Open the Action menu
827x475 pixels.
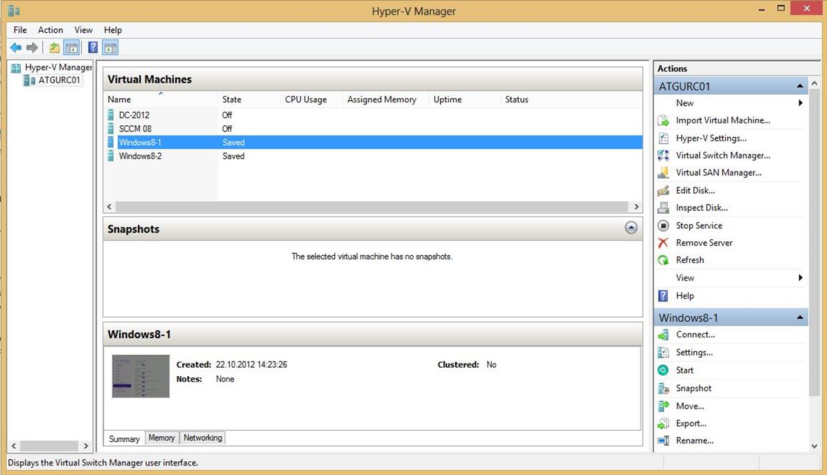pos(50,30)
